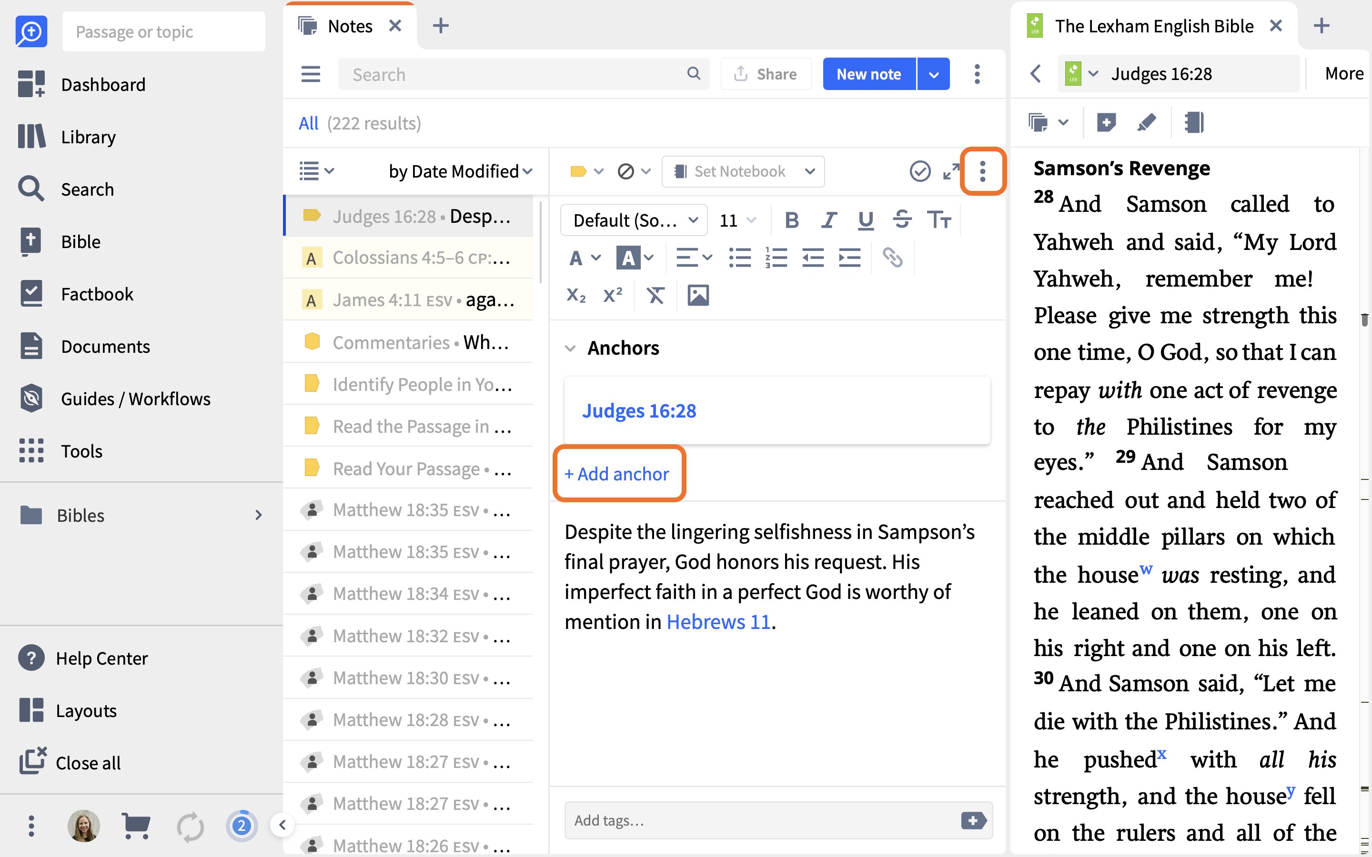Open the notebook icon in Bible toolbar
Image resolution: width=1372 pixels, height=857 pixels.
tap(1194, 122)
